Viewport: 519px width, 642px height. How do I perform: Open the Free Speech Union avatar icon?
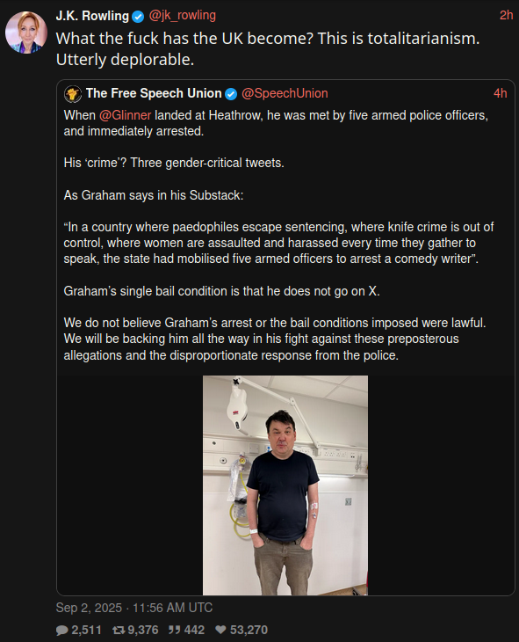[73, 94]
